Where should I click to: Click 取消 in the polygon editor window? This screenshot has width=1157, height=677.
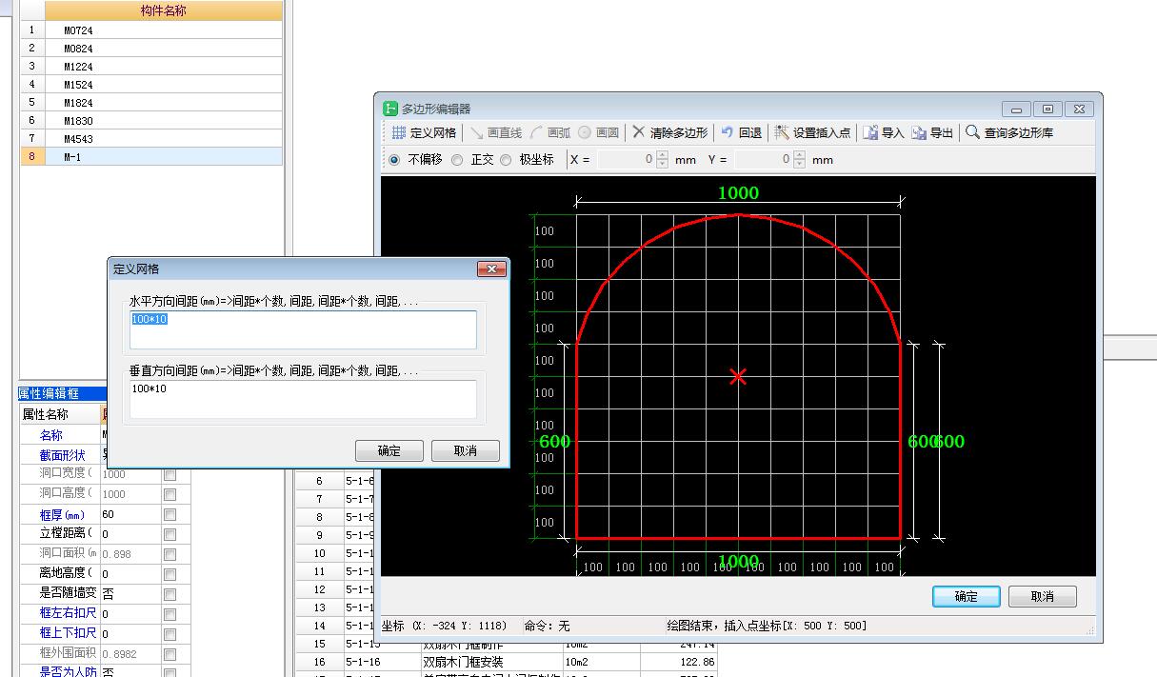(x=1043, y=596)
